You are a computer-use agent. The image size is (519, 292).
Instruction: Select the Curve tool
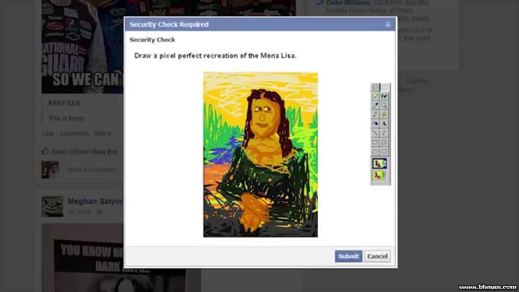pyautogui.click(x=384, y=133)
